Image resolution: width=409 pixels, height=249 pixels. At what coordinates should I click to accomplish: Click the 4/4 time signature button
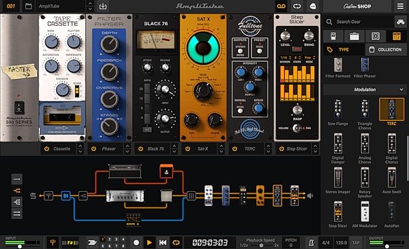point(326,243)
